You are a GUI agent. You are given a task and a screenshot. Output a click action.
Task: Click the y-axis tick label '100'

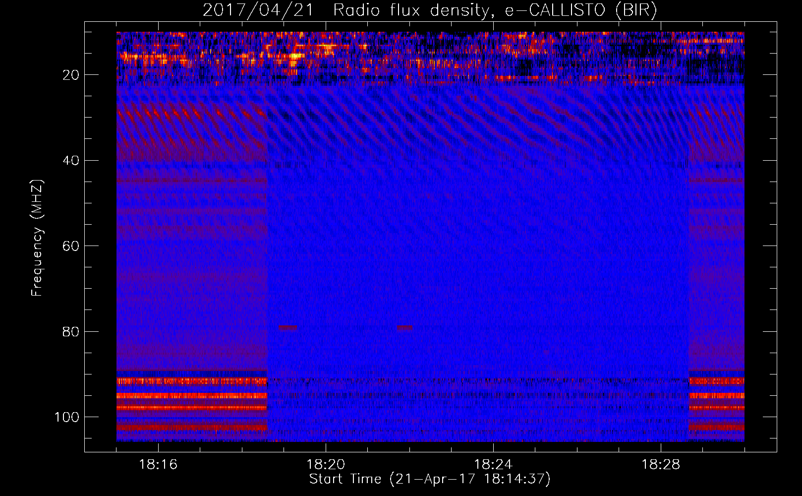[x=67, y=417]
